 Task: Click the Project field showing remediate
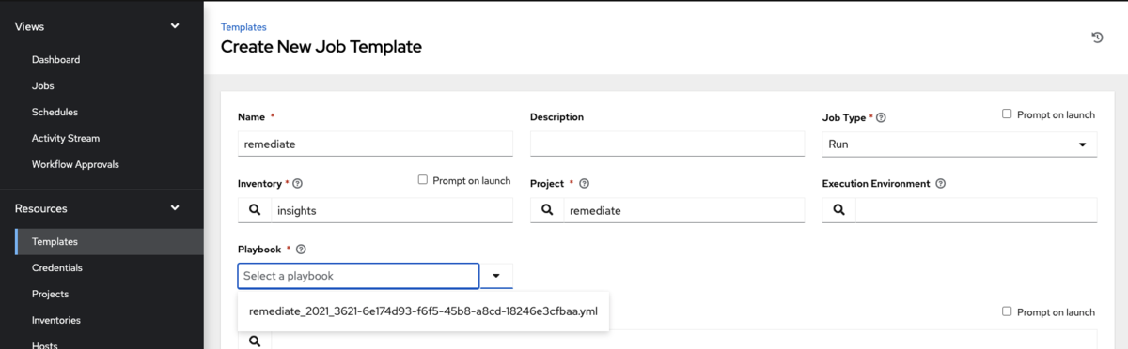tap(684, 210)
